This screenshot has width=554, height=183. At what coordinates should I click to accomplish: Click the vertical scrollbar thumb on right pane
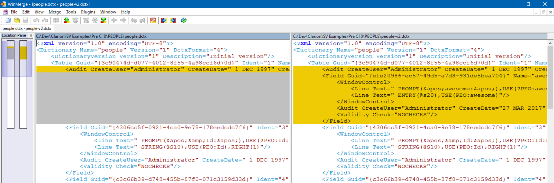pyautogui.click(x=550, y=78)
